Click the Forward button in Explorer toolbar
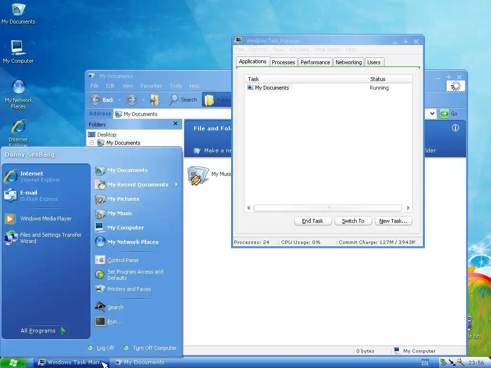Screen dimensions: 491x368 (x=132, y=100)
